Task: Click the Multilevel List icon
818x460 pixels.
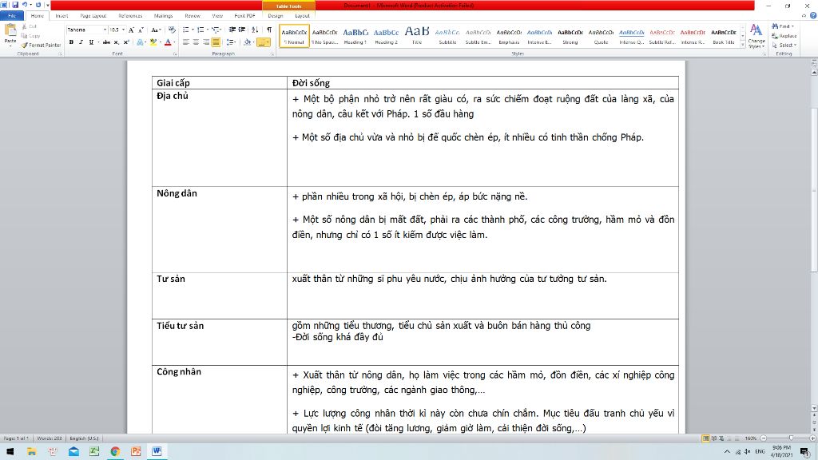Action: tap(215, 30)
